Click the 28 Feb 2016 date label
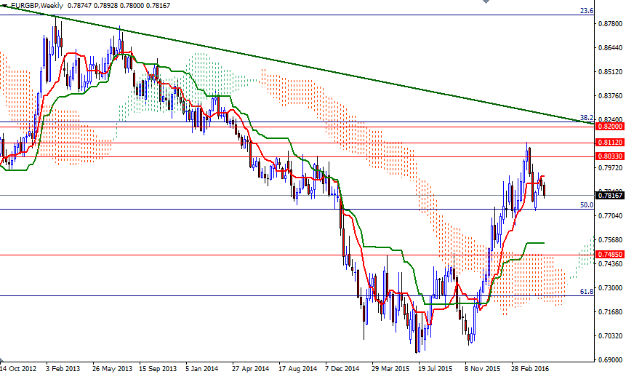Image resolution: width=626 pixels, height=374 pixels. 530,368
